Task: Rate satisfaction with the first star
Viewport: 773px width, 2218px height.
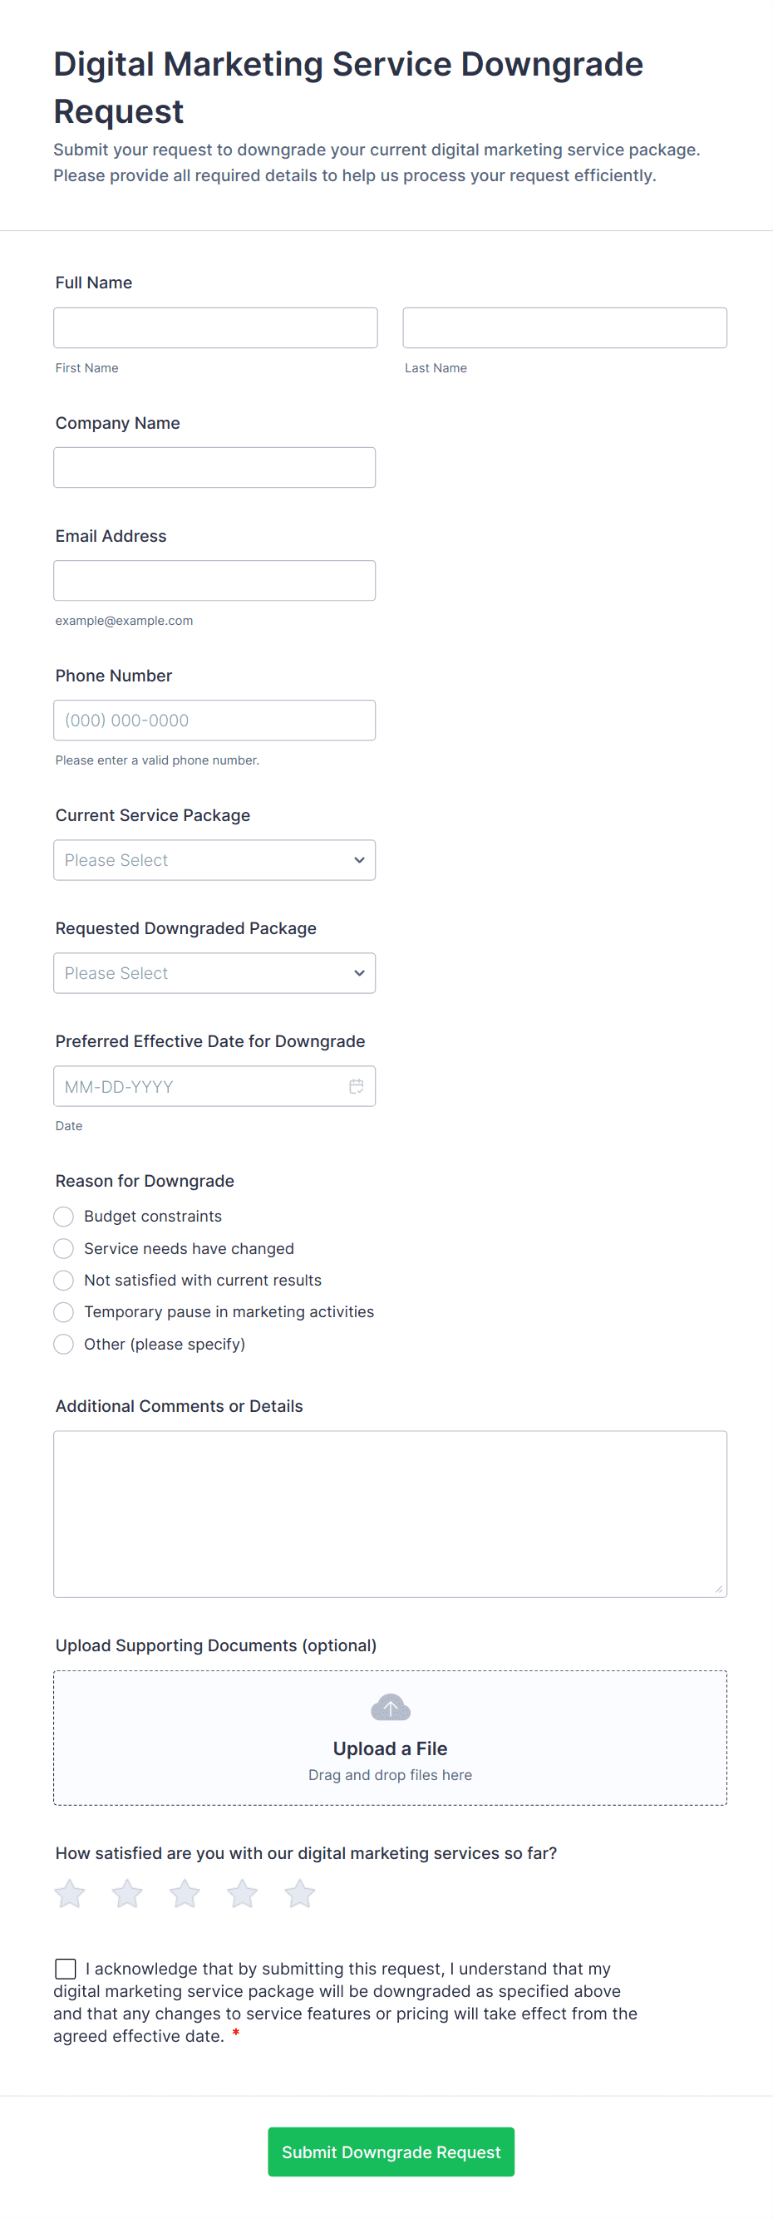Action: coord(70,1892)
